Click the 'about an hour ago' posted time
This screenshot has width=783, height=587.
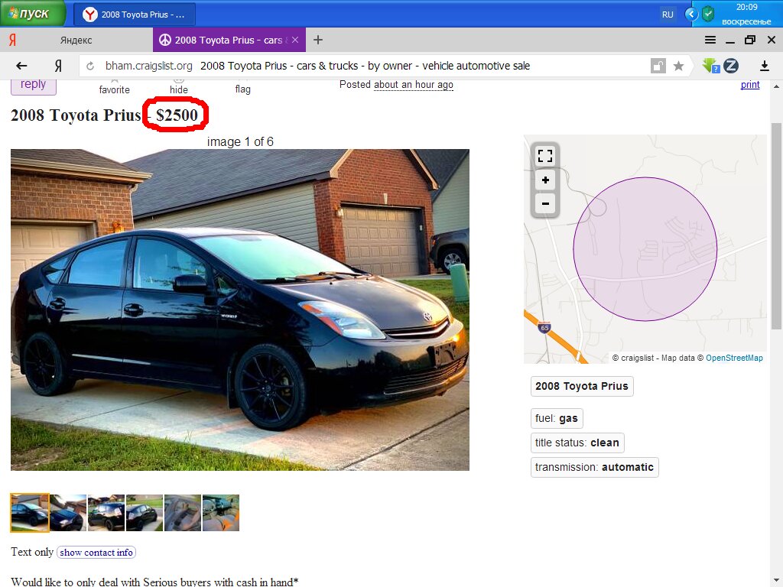[414, 85]
